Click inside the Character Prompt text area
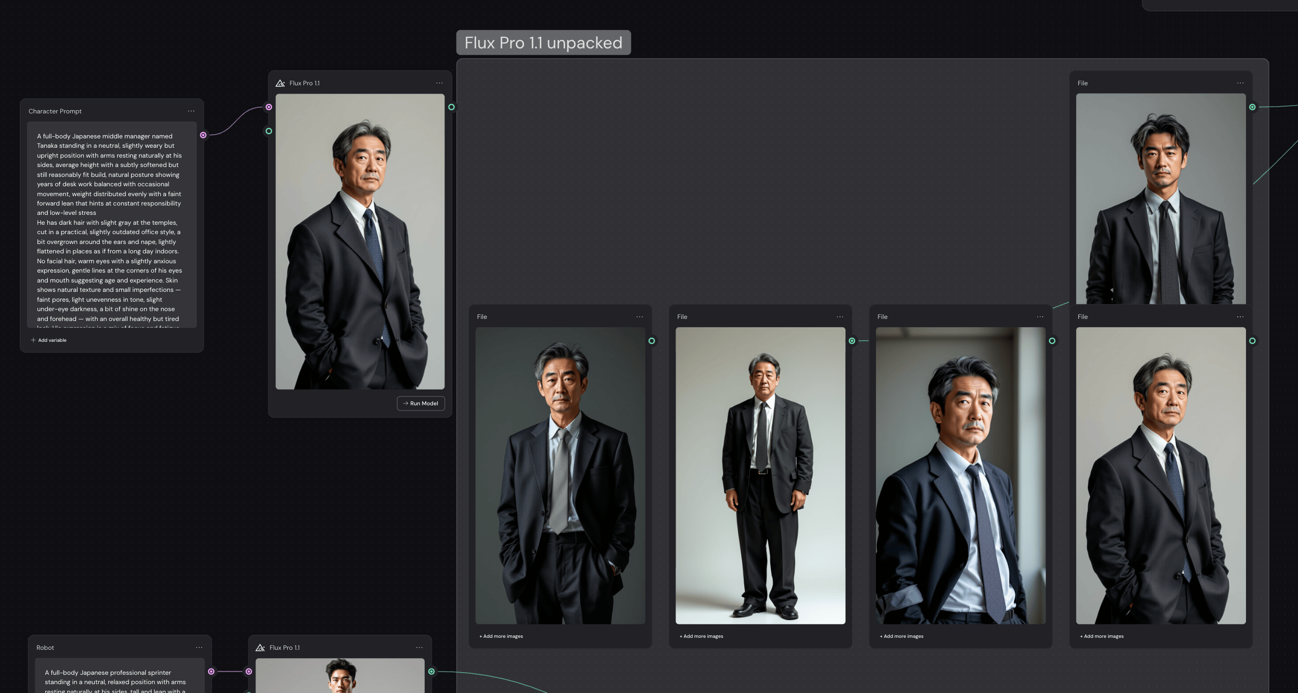The image size is (1298, 693). point(112,225)
